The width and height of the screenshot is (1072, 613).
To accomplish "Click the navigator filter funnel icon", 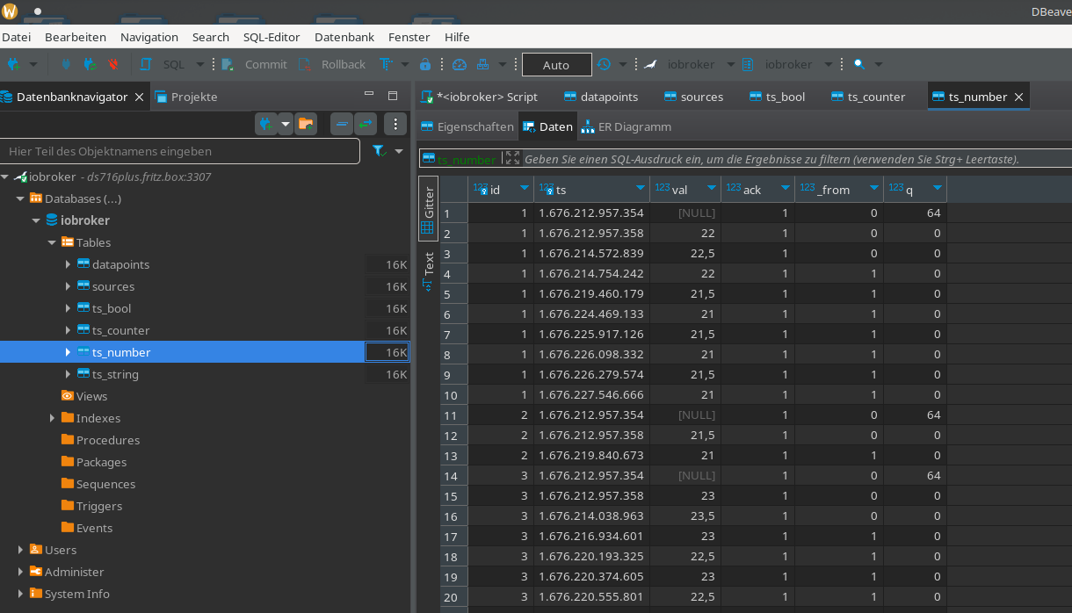I will click(x=379, y=151).
